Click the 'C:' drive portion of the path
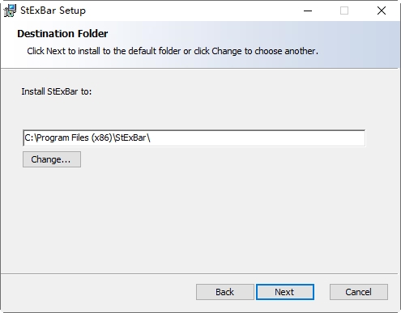This screenshot has height=313, width=401. (29, 137)
